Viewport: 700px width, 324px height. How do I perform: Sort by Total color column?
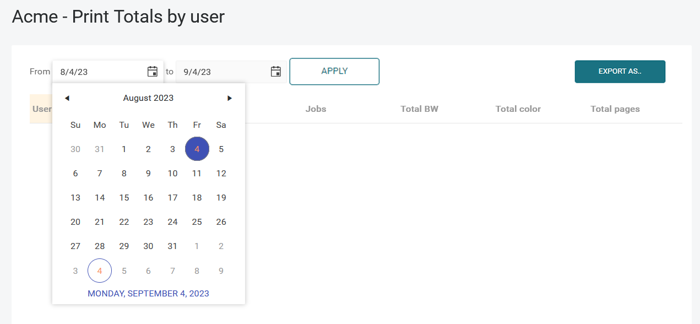tap(518, 109)
